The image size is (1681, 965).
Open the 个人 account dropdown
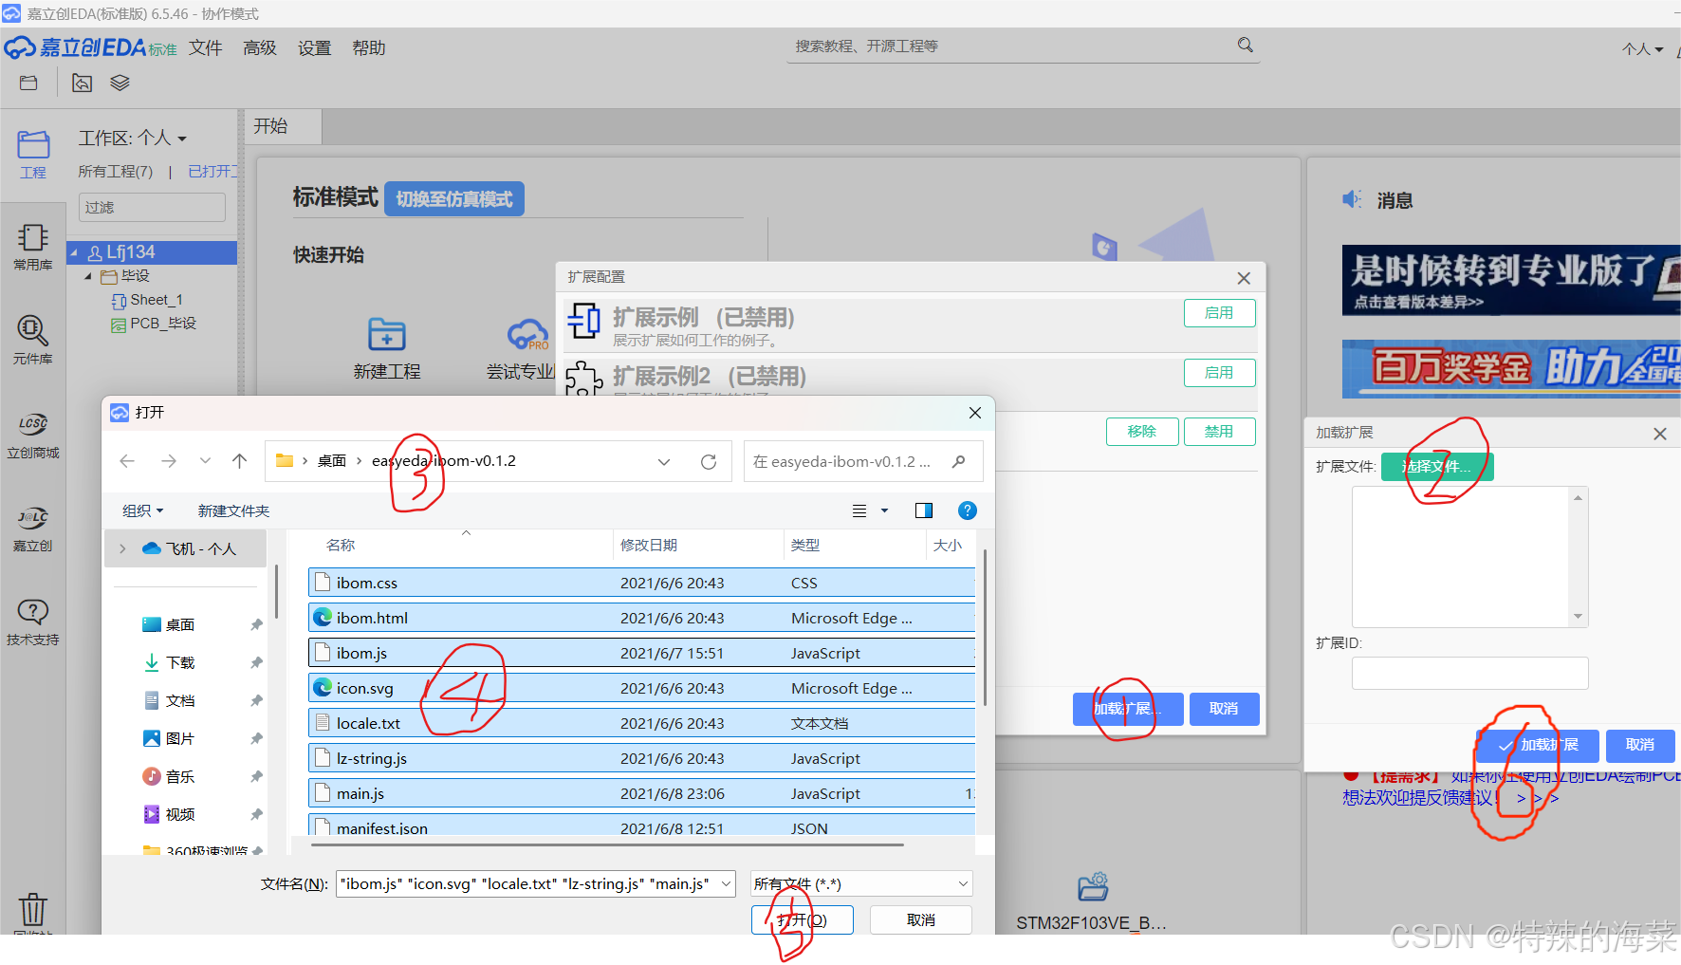pyautogui.click(x=1642, y=49)
